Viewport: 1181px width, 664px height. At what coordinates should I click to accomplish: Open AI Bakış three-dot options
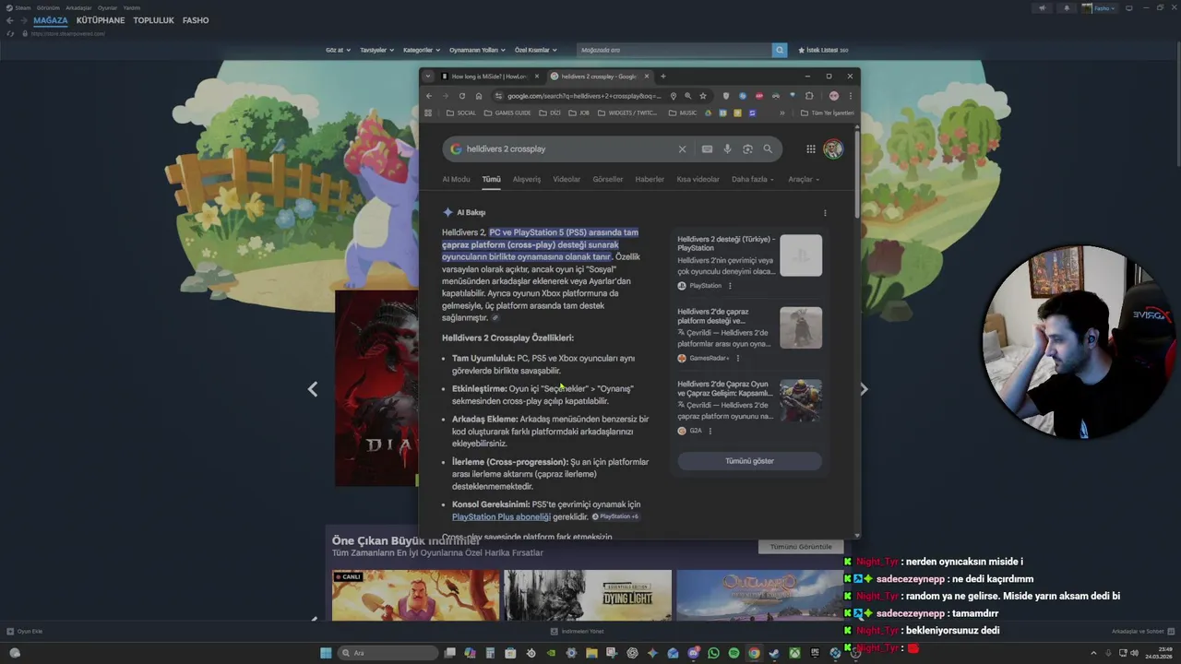coord(825,213)
